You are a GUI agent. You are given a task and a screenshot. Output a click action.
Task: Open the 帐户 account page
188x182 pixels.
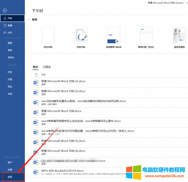(10, 162)
